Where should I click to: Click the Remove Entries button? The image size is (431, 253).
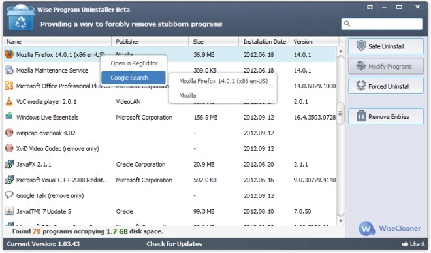tap(386, 116)
